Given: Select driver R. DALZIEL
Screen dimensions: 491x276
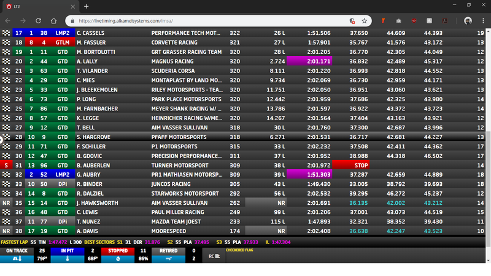Looking at the screenshot, I should click(90, 194).
